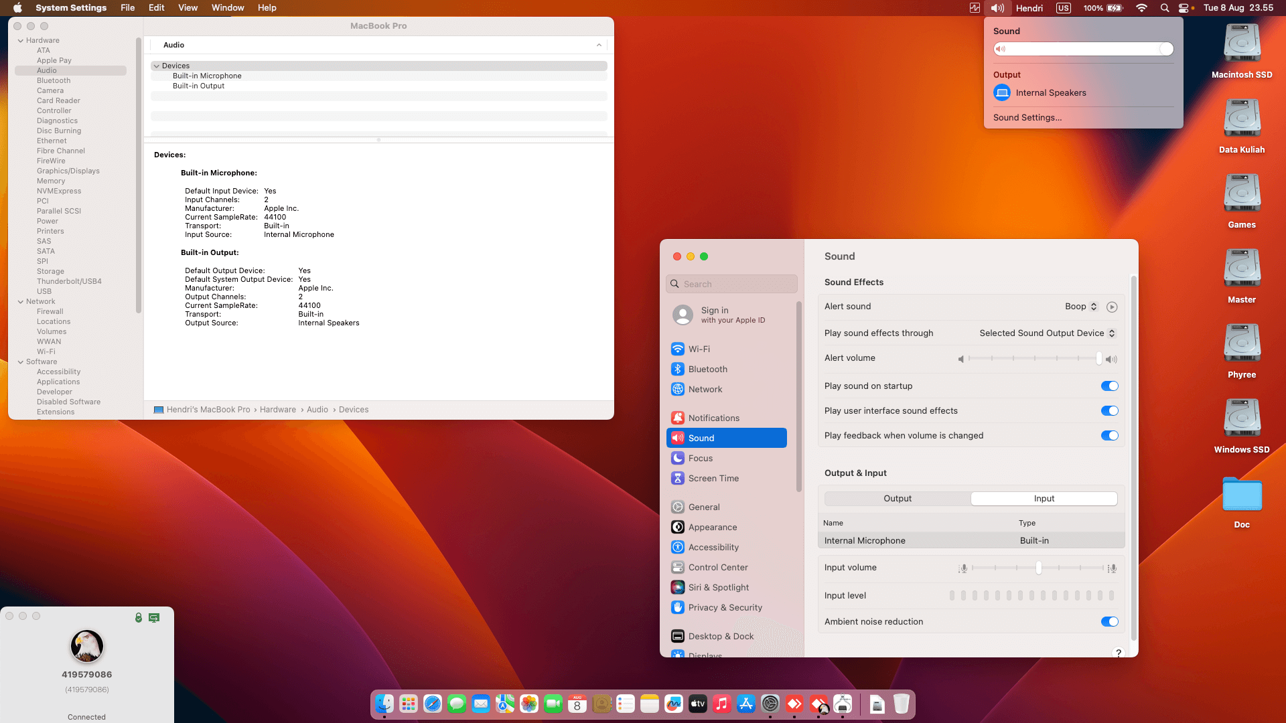This screenshot has height=723, width=1286.
Task: Collapse the Devices disclosure row
Action: (x=156, y=66)
